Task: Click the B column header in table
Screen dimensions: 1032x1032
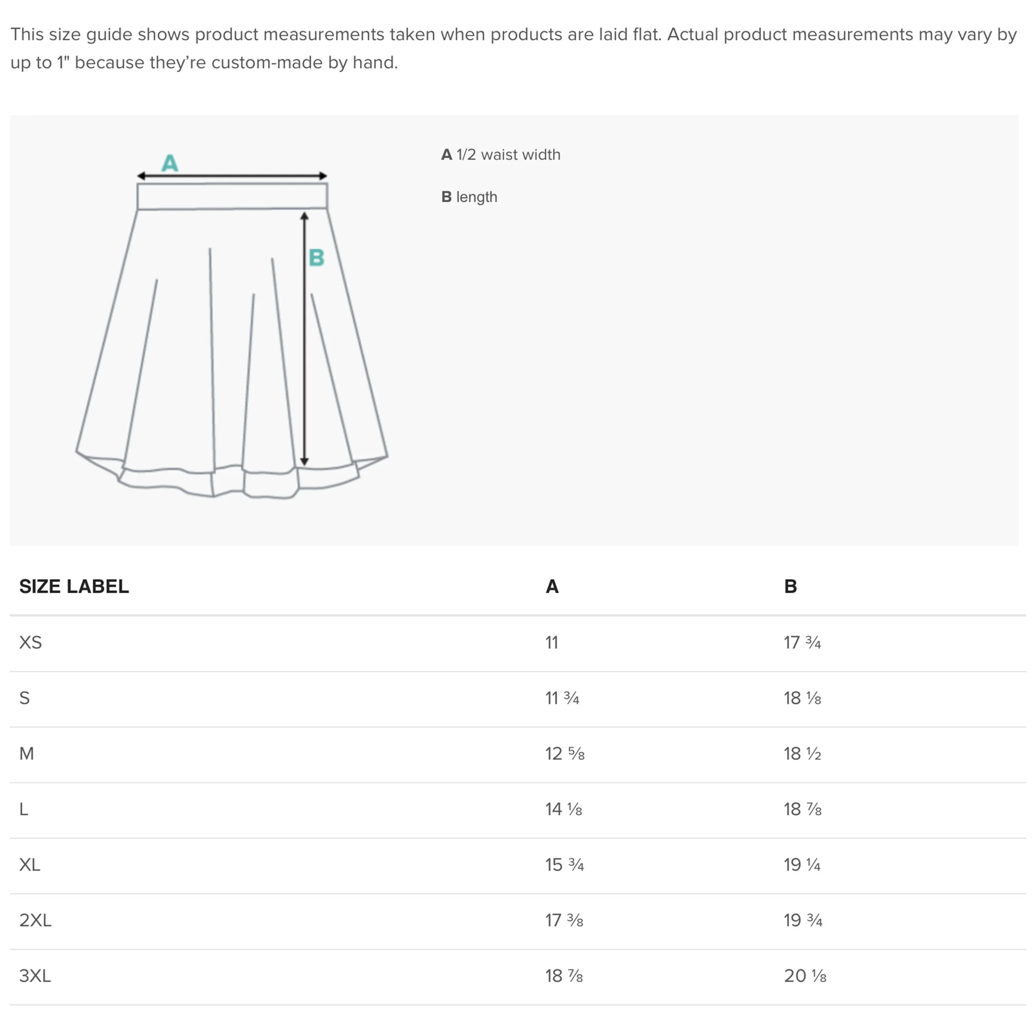Action: click(790, 587)
